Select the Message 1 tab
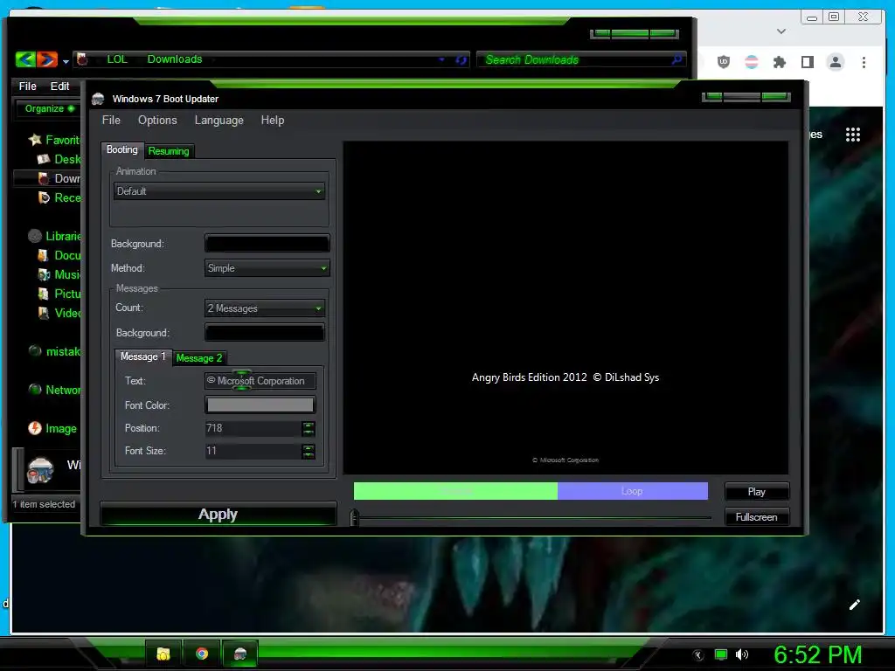The image size is (895, 671). pyautogui.click(x=142, y=356)
